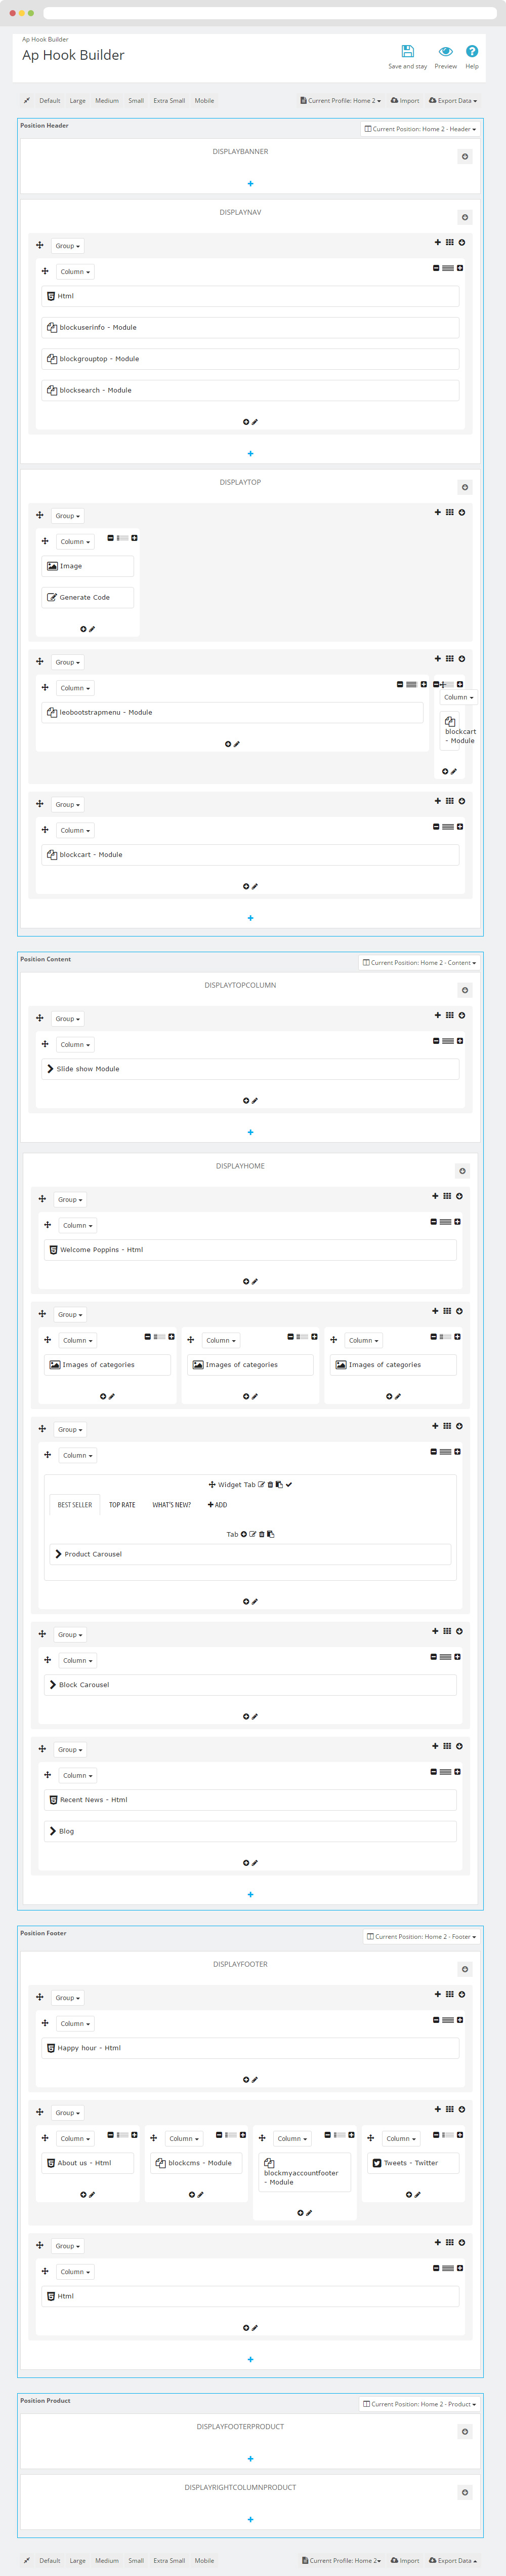Click Import in the top toolbar

coord(405,100)
